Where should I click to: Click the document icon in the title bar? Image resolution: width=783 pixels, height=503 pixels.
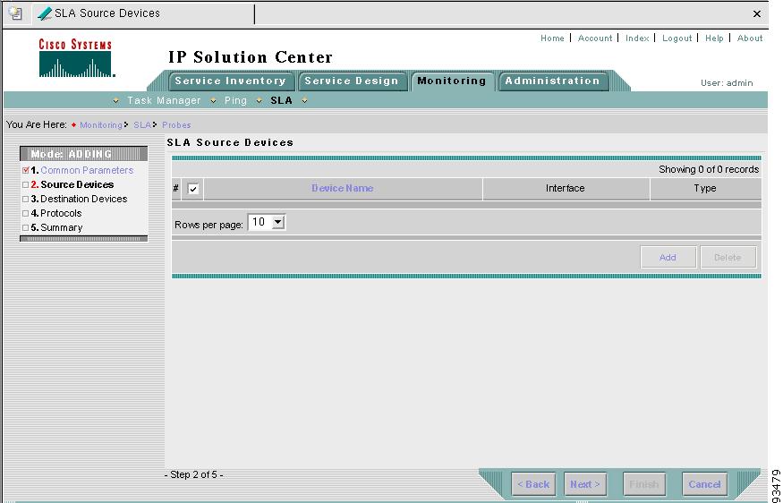tap(15, 13)
